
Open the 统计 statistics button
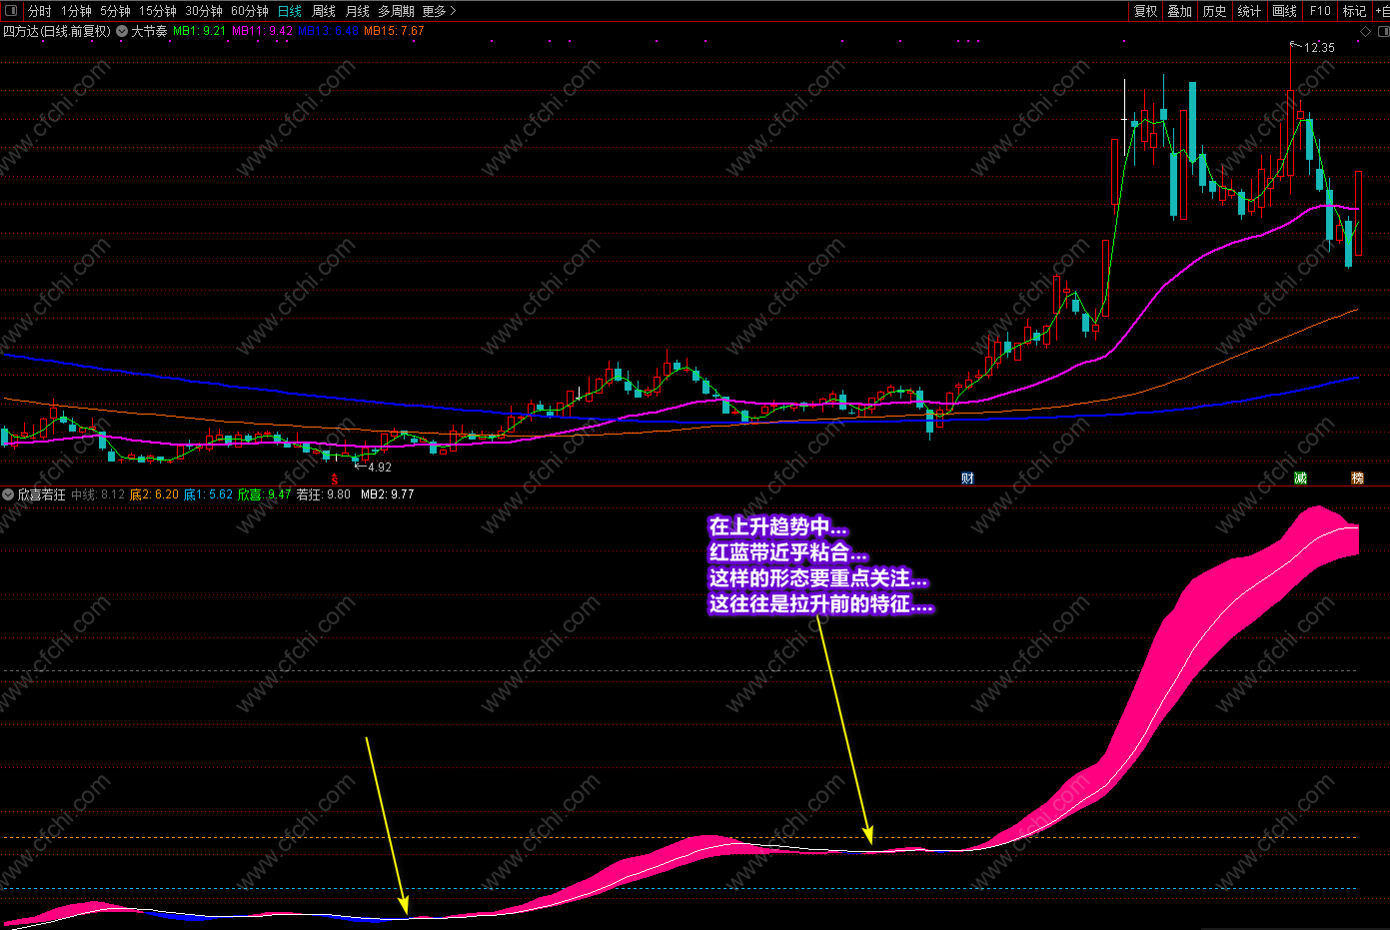point(1249,11)
